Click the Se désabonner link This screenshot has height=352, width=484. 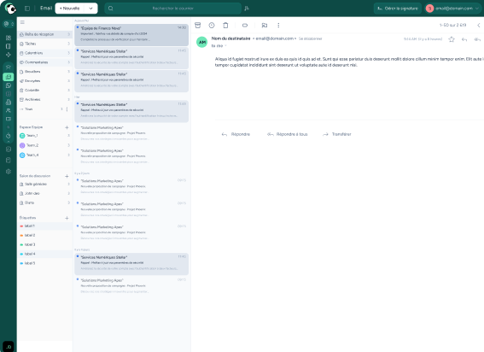310,38
